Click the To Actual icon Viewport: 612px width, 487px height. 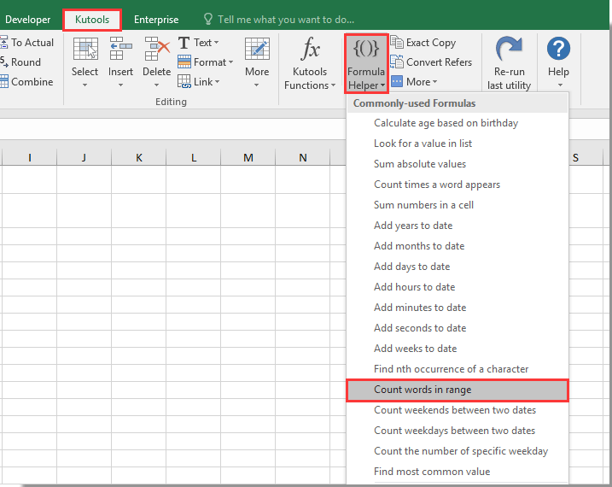click(x=3, y=42)
